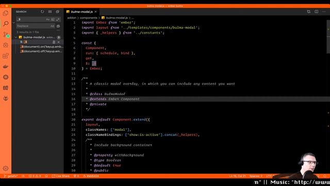Image resolution: width=330 pixels, height=186 pixels.
Task: Click 'Component.extend' on line 20
Action: [x=129, y=119]
